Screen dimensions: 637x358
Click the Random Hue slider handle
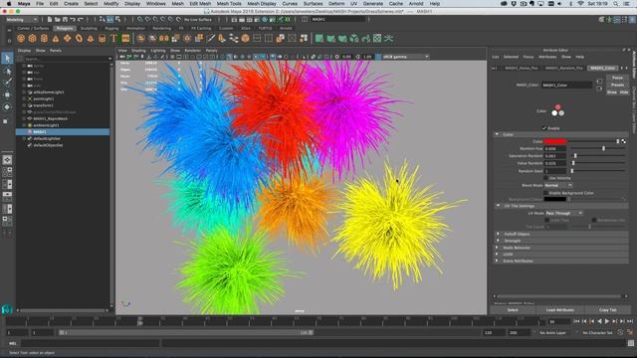603,148
